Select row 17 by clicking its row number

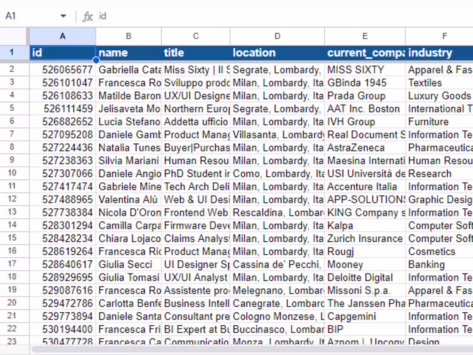pos(13,264)
